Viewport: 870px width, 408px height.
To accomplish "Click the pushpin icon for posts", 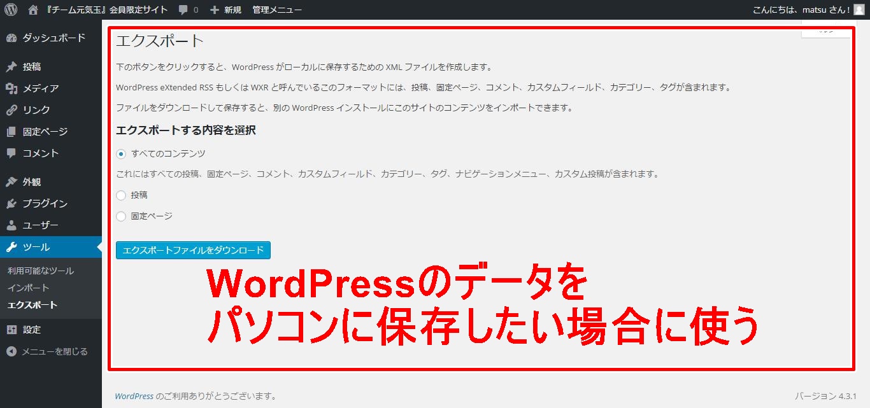I will coord(11,67).
